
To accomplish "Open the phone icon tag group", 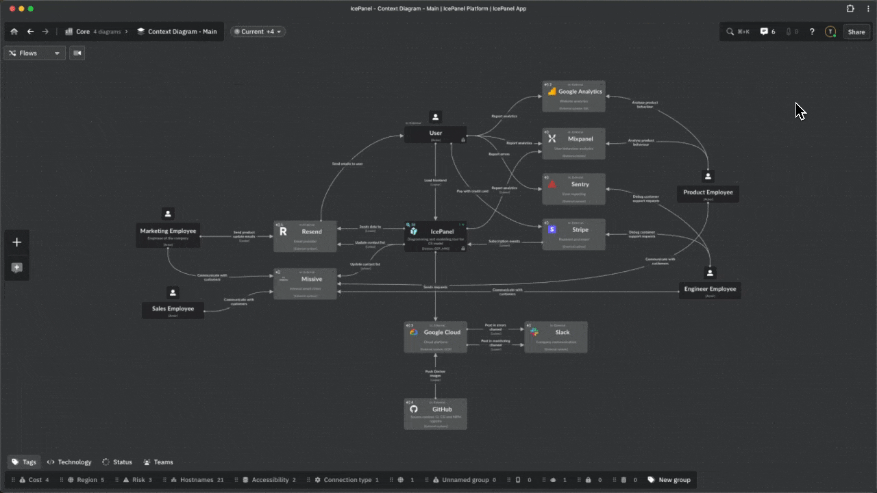I will [x=523, y=480].
